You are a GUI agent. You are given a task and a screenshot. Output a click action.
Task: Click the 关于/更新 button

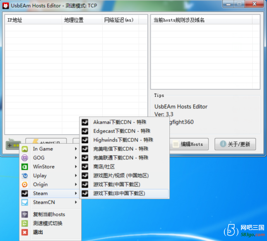(235, 144)
